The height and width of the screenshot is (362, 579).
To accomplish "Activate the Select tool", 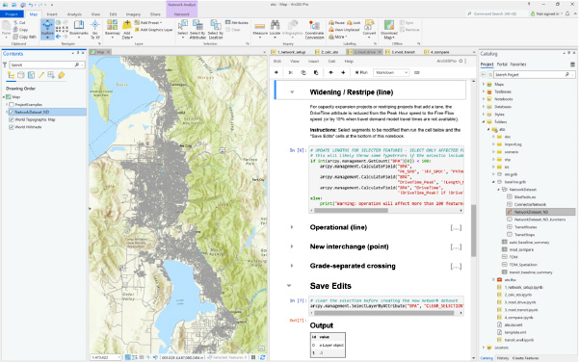I will tap(182, 29).
